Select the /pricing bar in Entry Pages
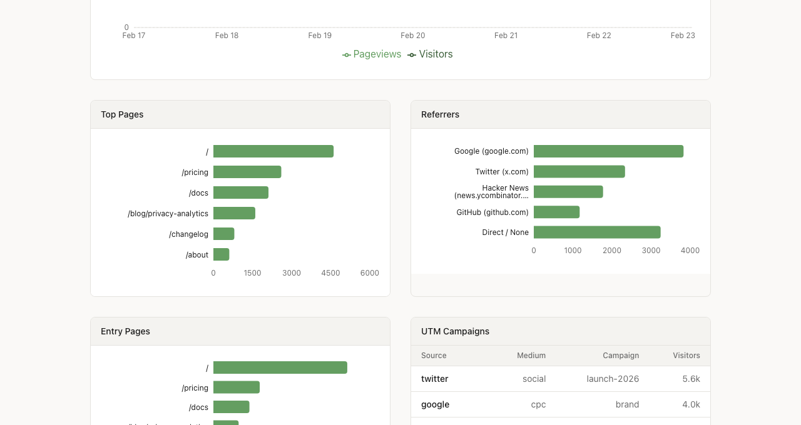The image size is (801, 425). (x=237, y=387)
